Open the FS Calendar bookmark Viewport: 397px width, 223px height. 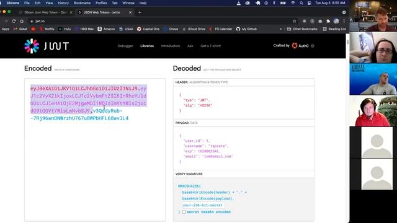221,29
